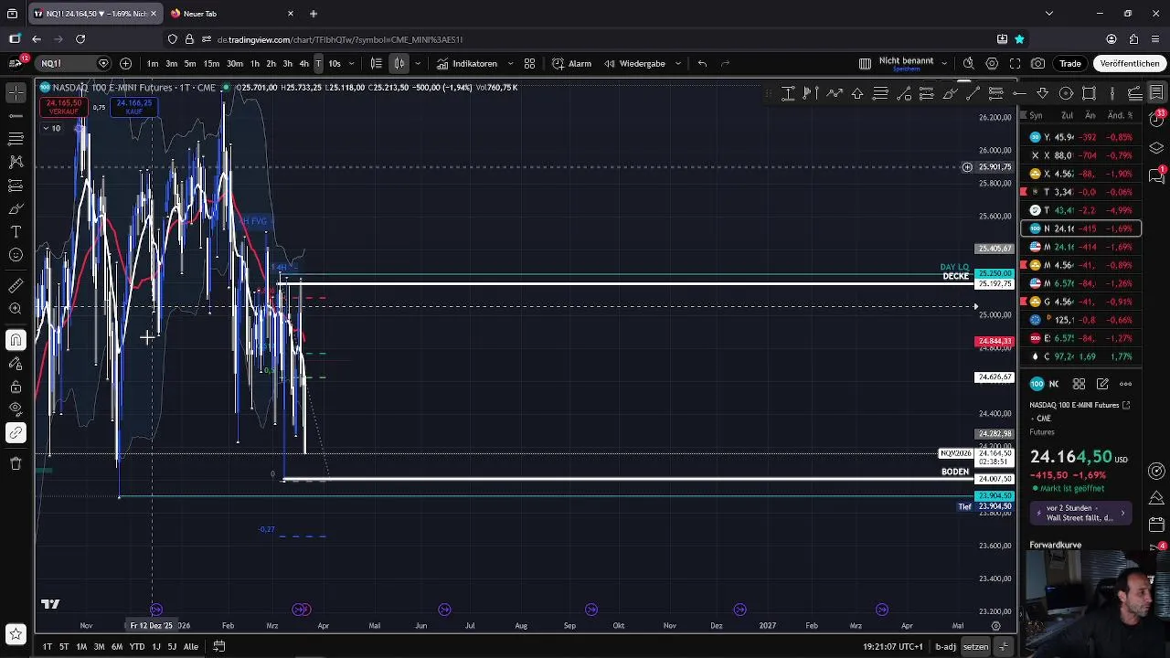The image size is (1170, 658).
Task: Redo the last chart action
Action: point(725,63)
